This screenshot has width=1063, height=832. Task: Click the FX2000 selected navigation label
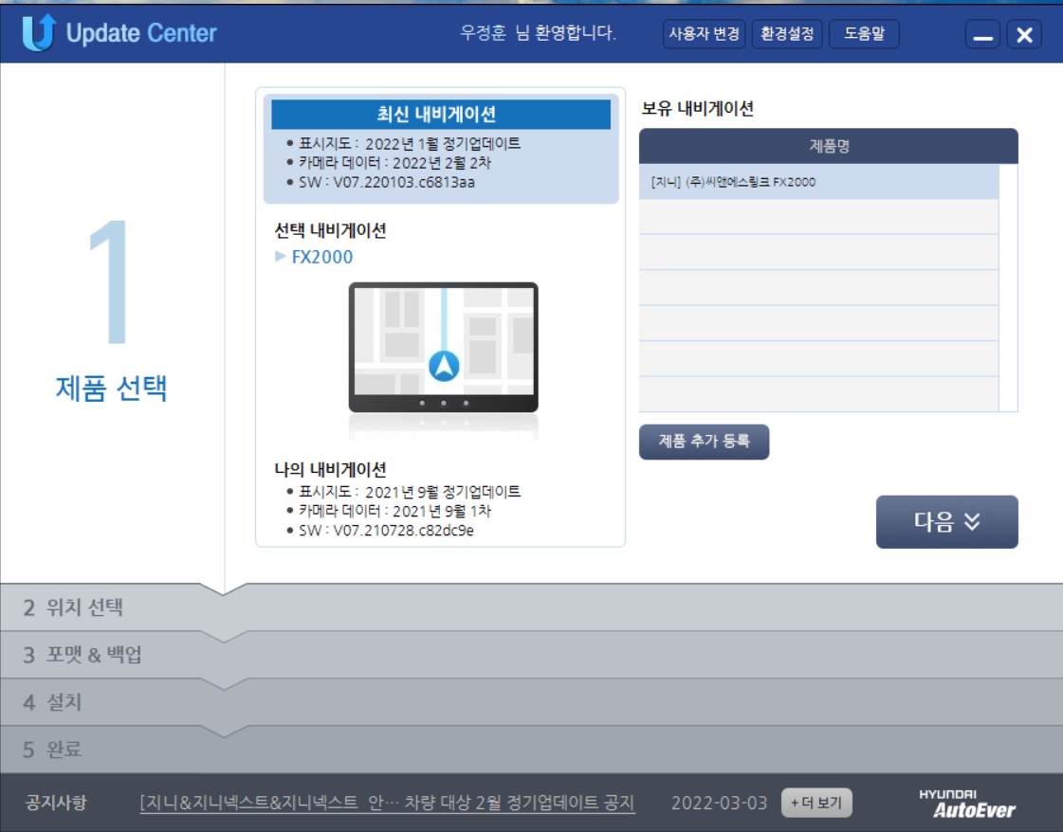pos(322,257)
